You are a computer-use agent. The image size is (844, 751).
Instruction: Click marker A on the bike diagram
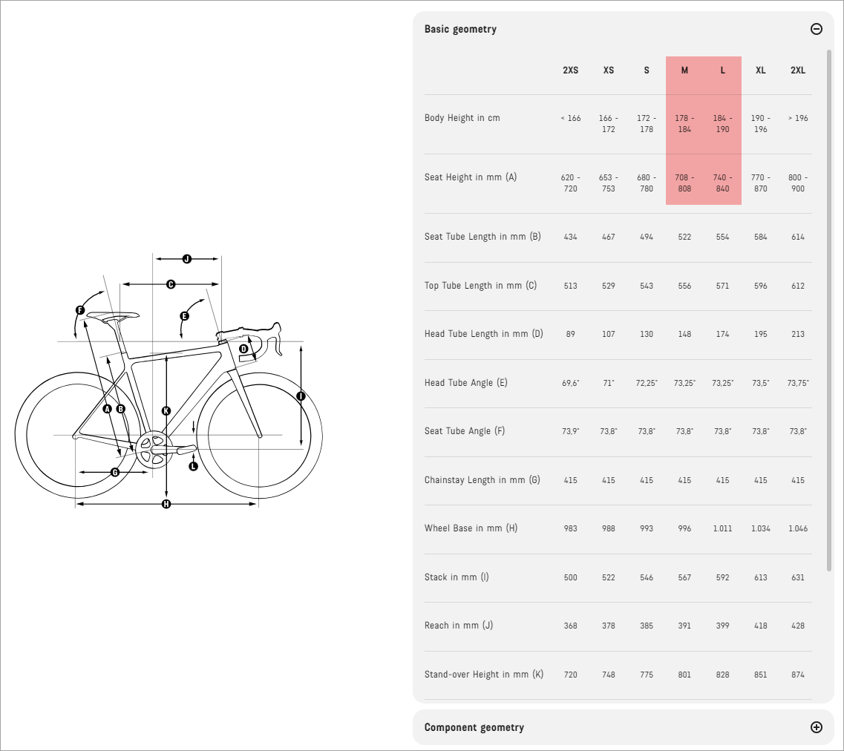(x=107, y=409)
